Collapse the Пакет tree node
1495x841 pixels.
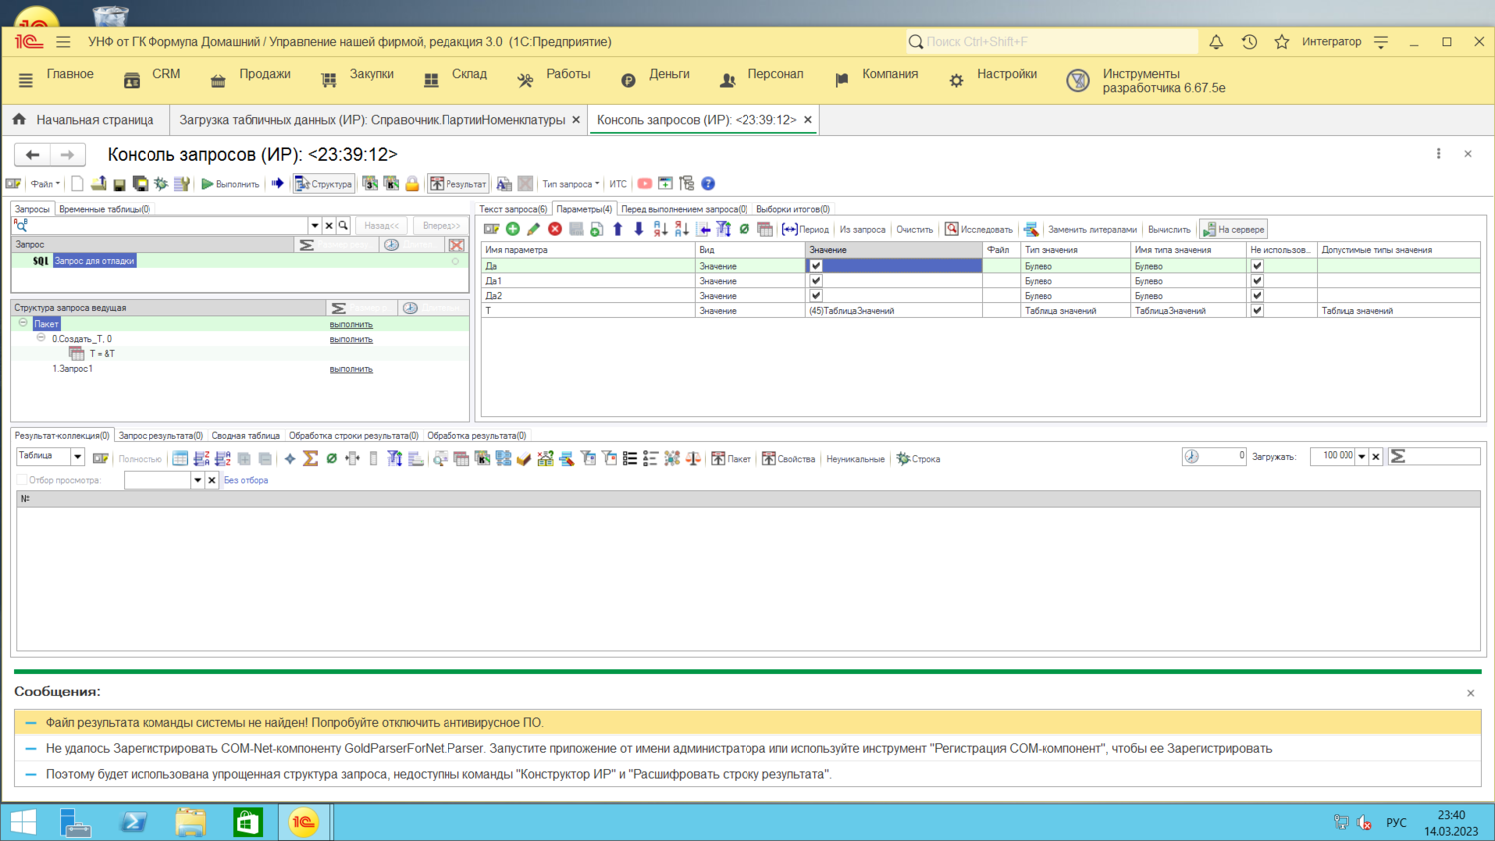point(23,323)
